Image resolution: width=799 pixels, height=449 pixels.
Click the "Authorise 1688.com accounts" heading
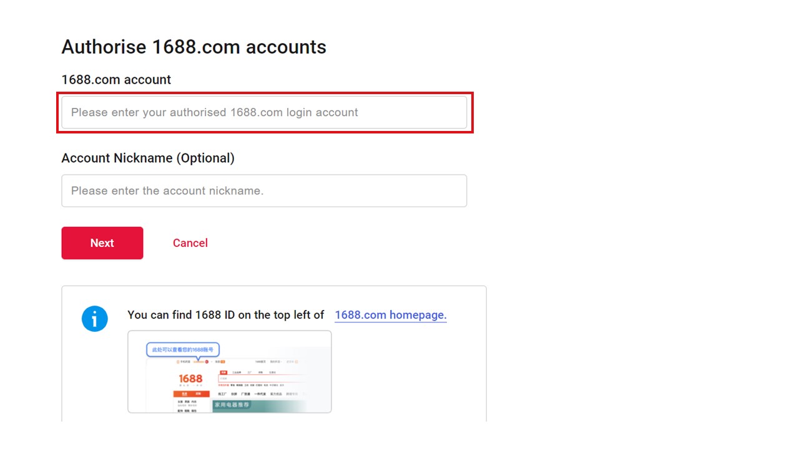(194, 47)
